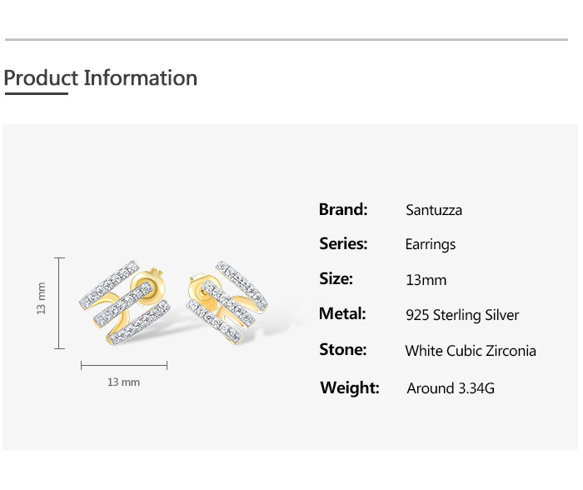Click the dark underline beneath Product heading
Screen dimensions: 583x490
click(x=36, y=94)
